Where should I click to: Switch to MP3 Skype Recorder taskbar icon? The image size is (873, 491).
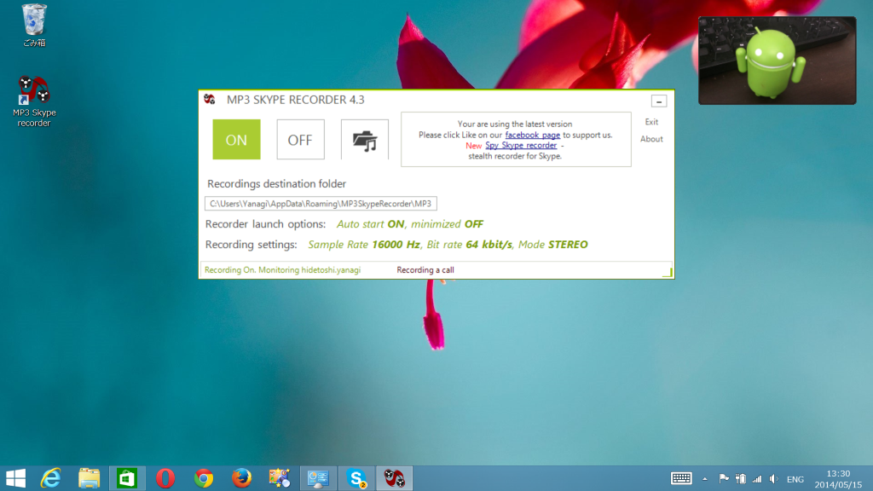(x=394, y=478)
